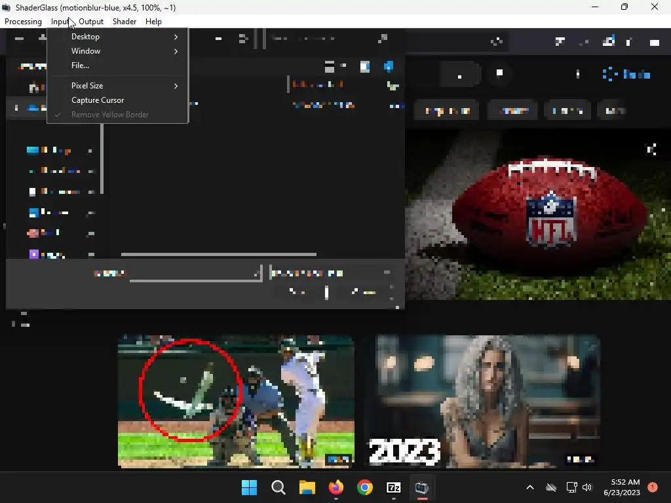671x503 pixels.
Task: Click the horizontal scrollbar in pixelated dialog
Action: [x=219, y=254]
